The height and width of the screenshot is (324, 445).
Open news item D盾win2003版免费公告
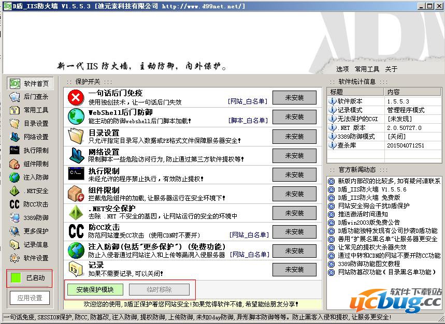[x=369, y=222]
